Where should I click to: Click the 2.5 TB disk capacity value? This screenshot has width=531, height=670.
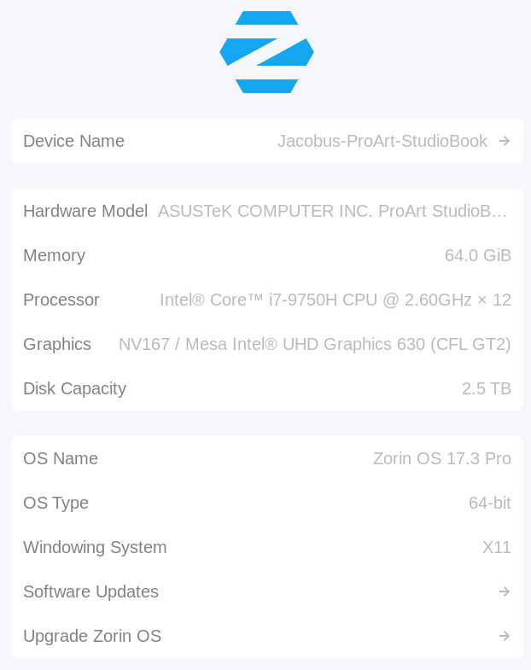(486, 388)
